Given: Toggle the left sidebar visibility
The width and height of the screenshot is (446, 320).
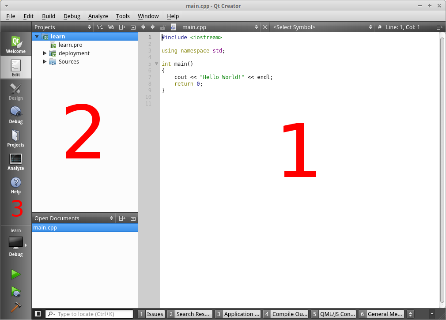Looking at the screenshot, I should click(38, 314).
